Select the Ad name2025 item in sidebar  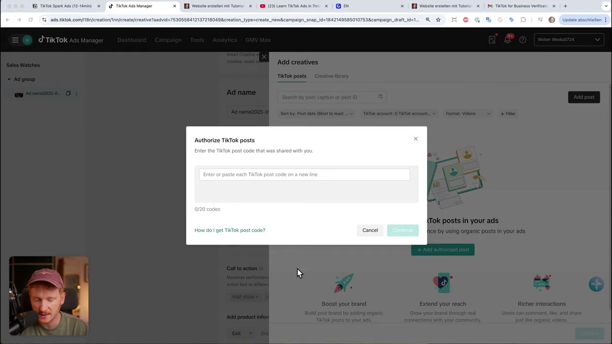[x=43, y=94]
